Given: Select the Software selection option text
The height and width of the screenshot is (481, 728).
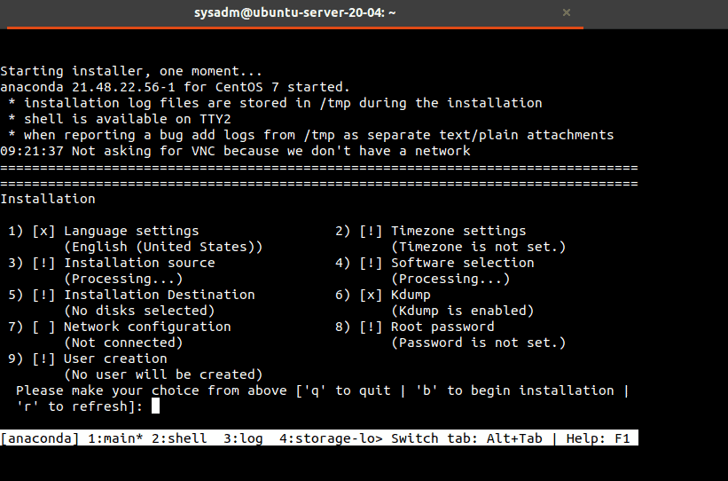Looking at the screenshot, I should [x=463, y=263].
